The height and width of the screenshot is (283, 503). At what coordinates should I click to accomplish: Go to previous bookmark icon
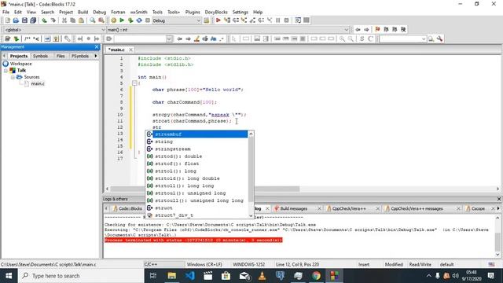386,30
